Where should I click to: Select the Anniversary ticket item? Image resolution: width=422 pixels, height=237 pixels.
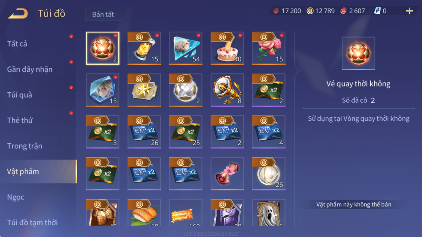(186, 213)
